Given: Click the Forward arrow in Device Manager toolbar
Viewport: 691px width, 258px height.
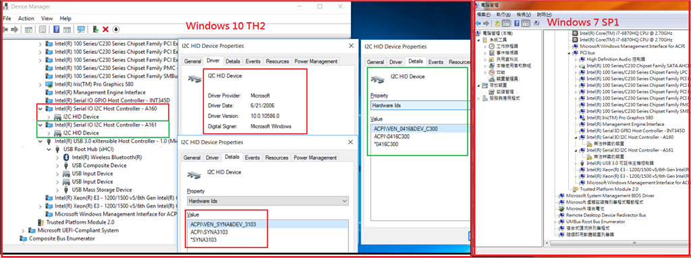Looking at the screenshot, I should (x=16, y=30).
